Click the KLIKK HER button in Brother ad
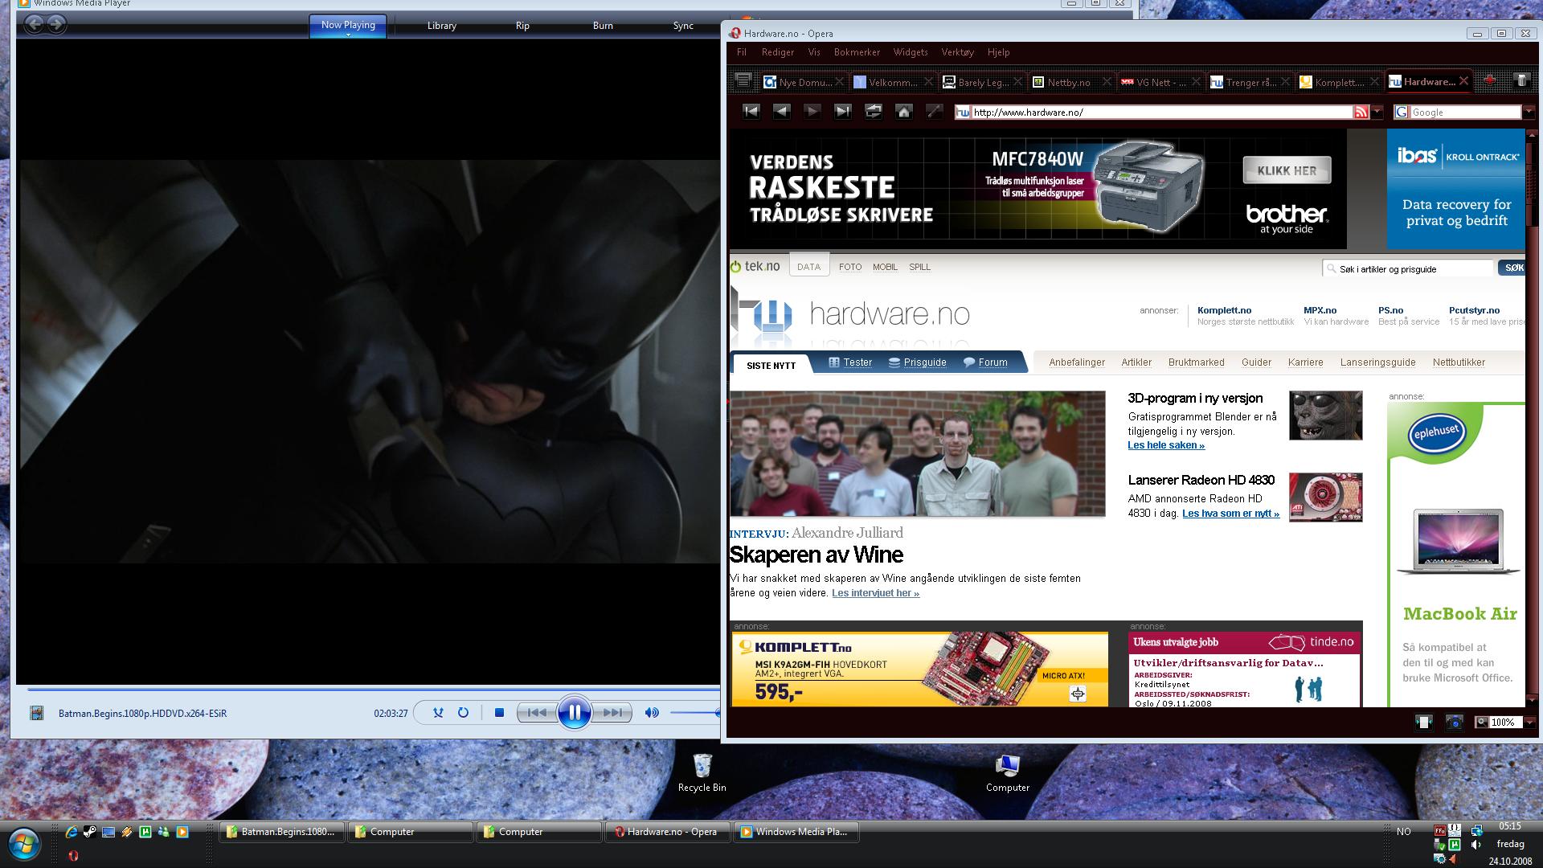Image resolution: width=1543 pixels, height=868 pixels. pos(1287,170)
